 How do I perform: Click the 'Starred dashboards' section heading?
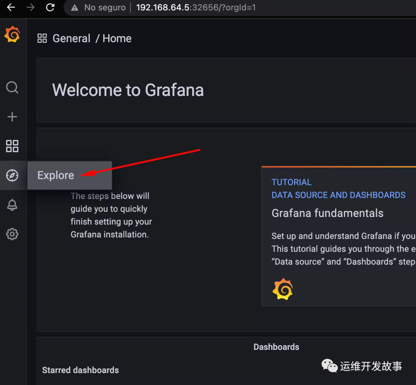[81, 370]
